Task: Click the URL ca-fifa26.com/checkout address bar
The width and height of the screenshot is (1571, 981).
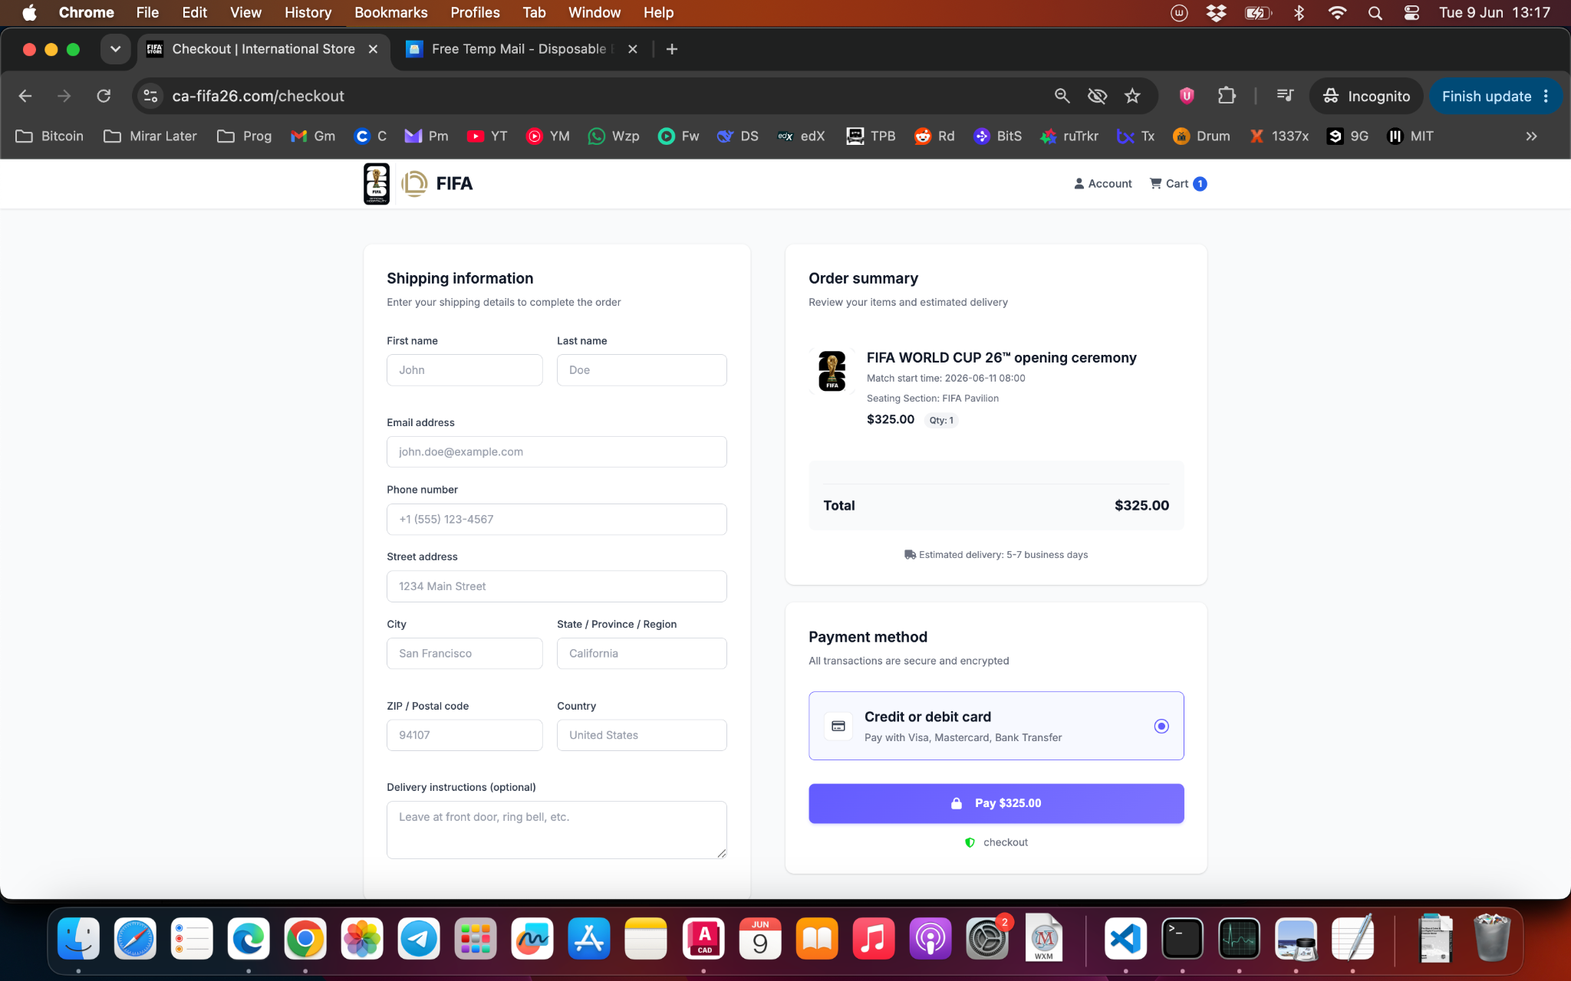Action: coord(258,96)
